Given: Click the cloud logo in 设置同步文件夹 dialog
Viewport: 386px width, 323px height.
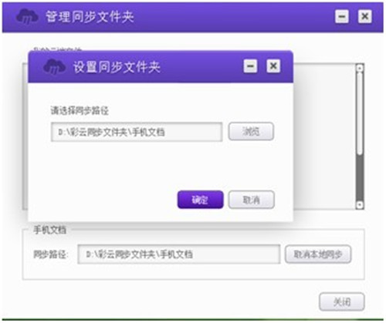Looking at the screenshot, I should click(54, 66).
